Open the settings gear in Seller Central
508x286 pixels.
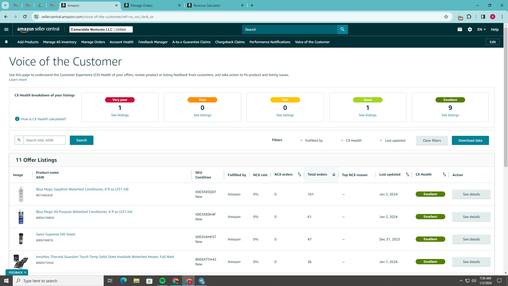(x=470, y=29)
